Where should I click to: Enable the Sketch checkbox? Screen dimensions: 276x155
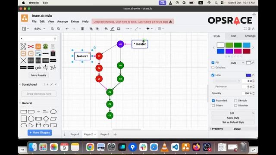click(235, 100)
